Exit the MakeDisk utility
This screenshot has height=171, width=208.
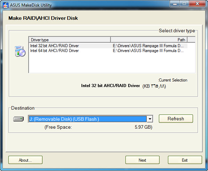click(185, 160)
